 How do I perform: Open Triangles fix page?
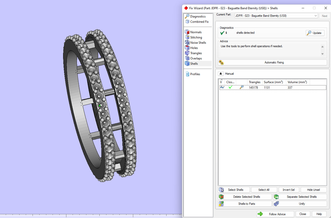tap(196, 53)
